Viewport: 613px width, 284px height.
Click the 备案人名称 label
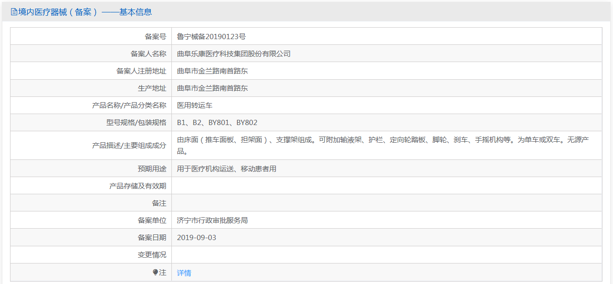coord(148,53)
